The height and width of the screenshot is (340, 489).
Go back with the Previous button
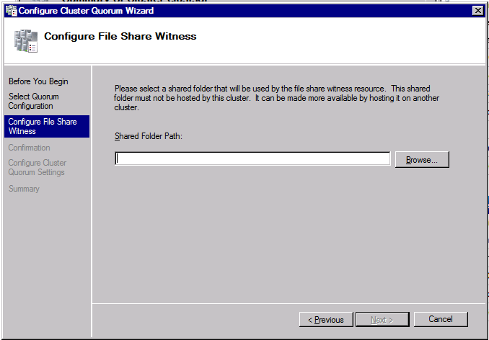point(326,319)
